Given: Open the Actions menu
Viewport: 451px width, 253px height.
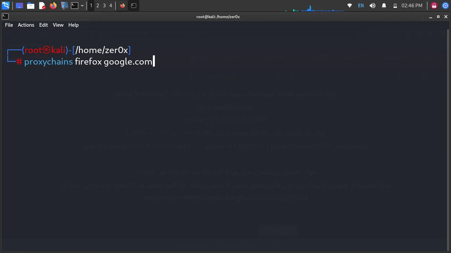Looking at the screenshot, I should 26,25.
